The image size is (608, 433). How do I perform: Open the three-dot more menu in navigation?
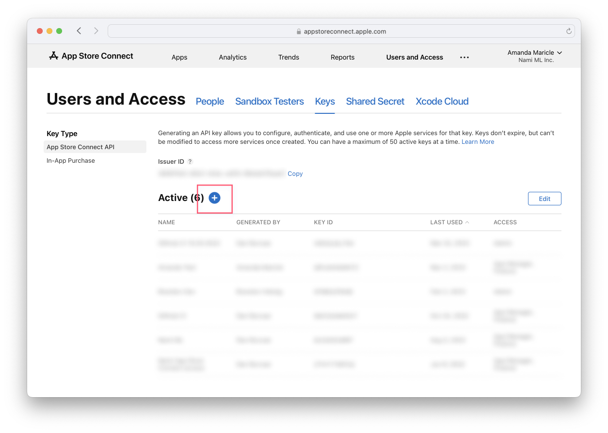tap(464, 57)
